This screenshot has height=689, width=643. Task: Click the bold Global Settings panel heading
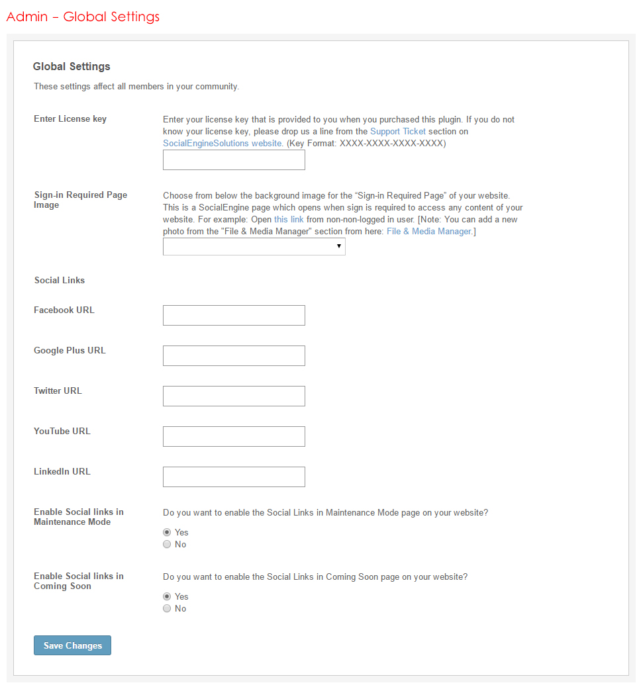(72, 67)
